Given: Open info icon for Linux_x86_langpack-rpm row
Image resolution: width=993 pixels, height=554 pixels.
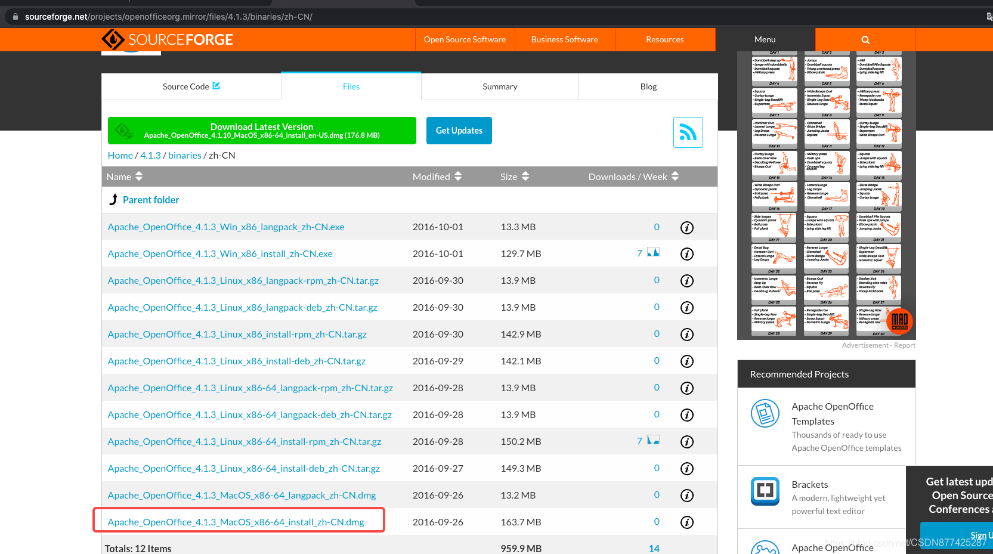Looking at the screenshot, I should (687, 281).
